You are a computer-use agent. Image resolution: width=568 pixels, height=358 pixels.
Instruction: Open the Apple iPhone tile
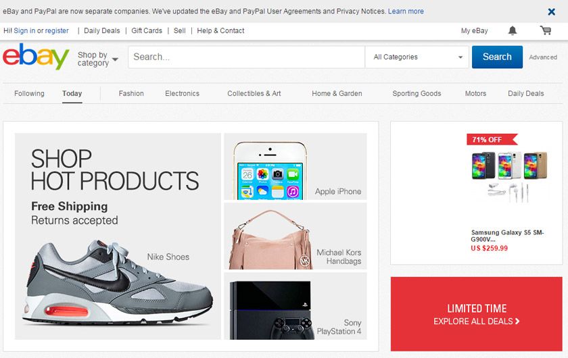295,167
